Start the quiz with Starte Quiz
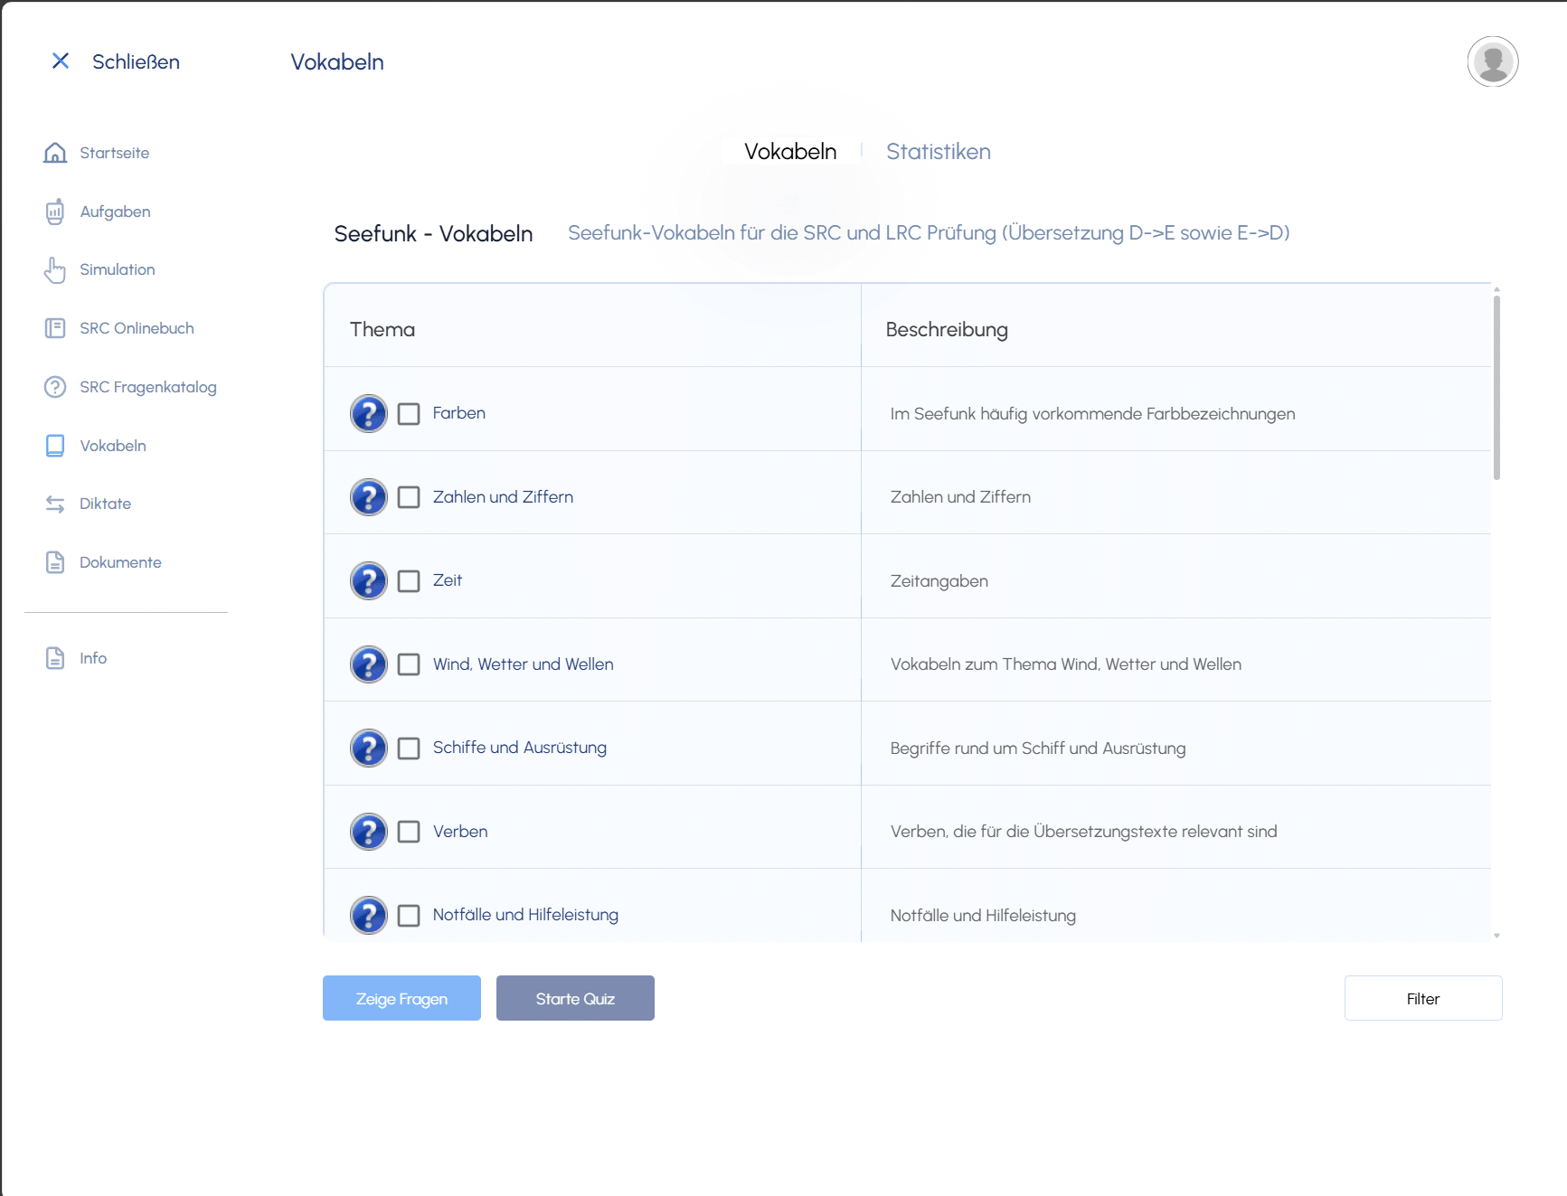The height and width of the screenshot is (1196, 1567). pos(575,998)
